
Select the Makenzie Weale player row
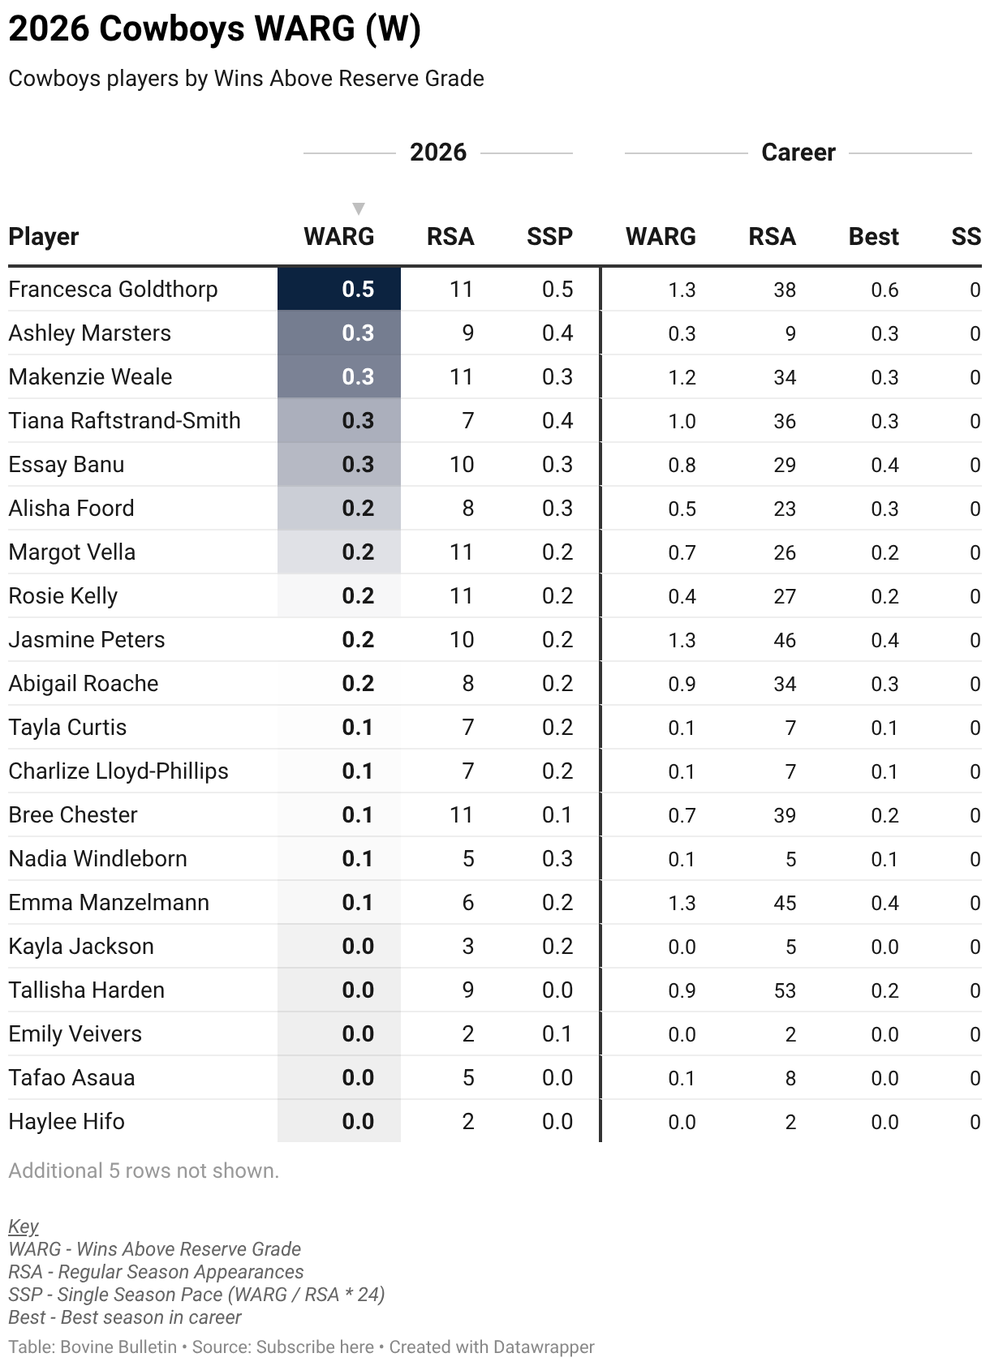[x=495, y=377]
